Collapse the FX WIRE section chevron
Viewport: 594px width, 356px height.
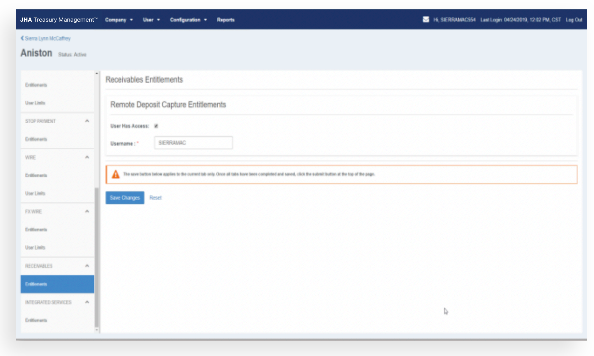[x=87, y=211]
